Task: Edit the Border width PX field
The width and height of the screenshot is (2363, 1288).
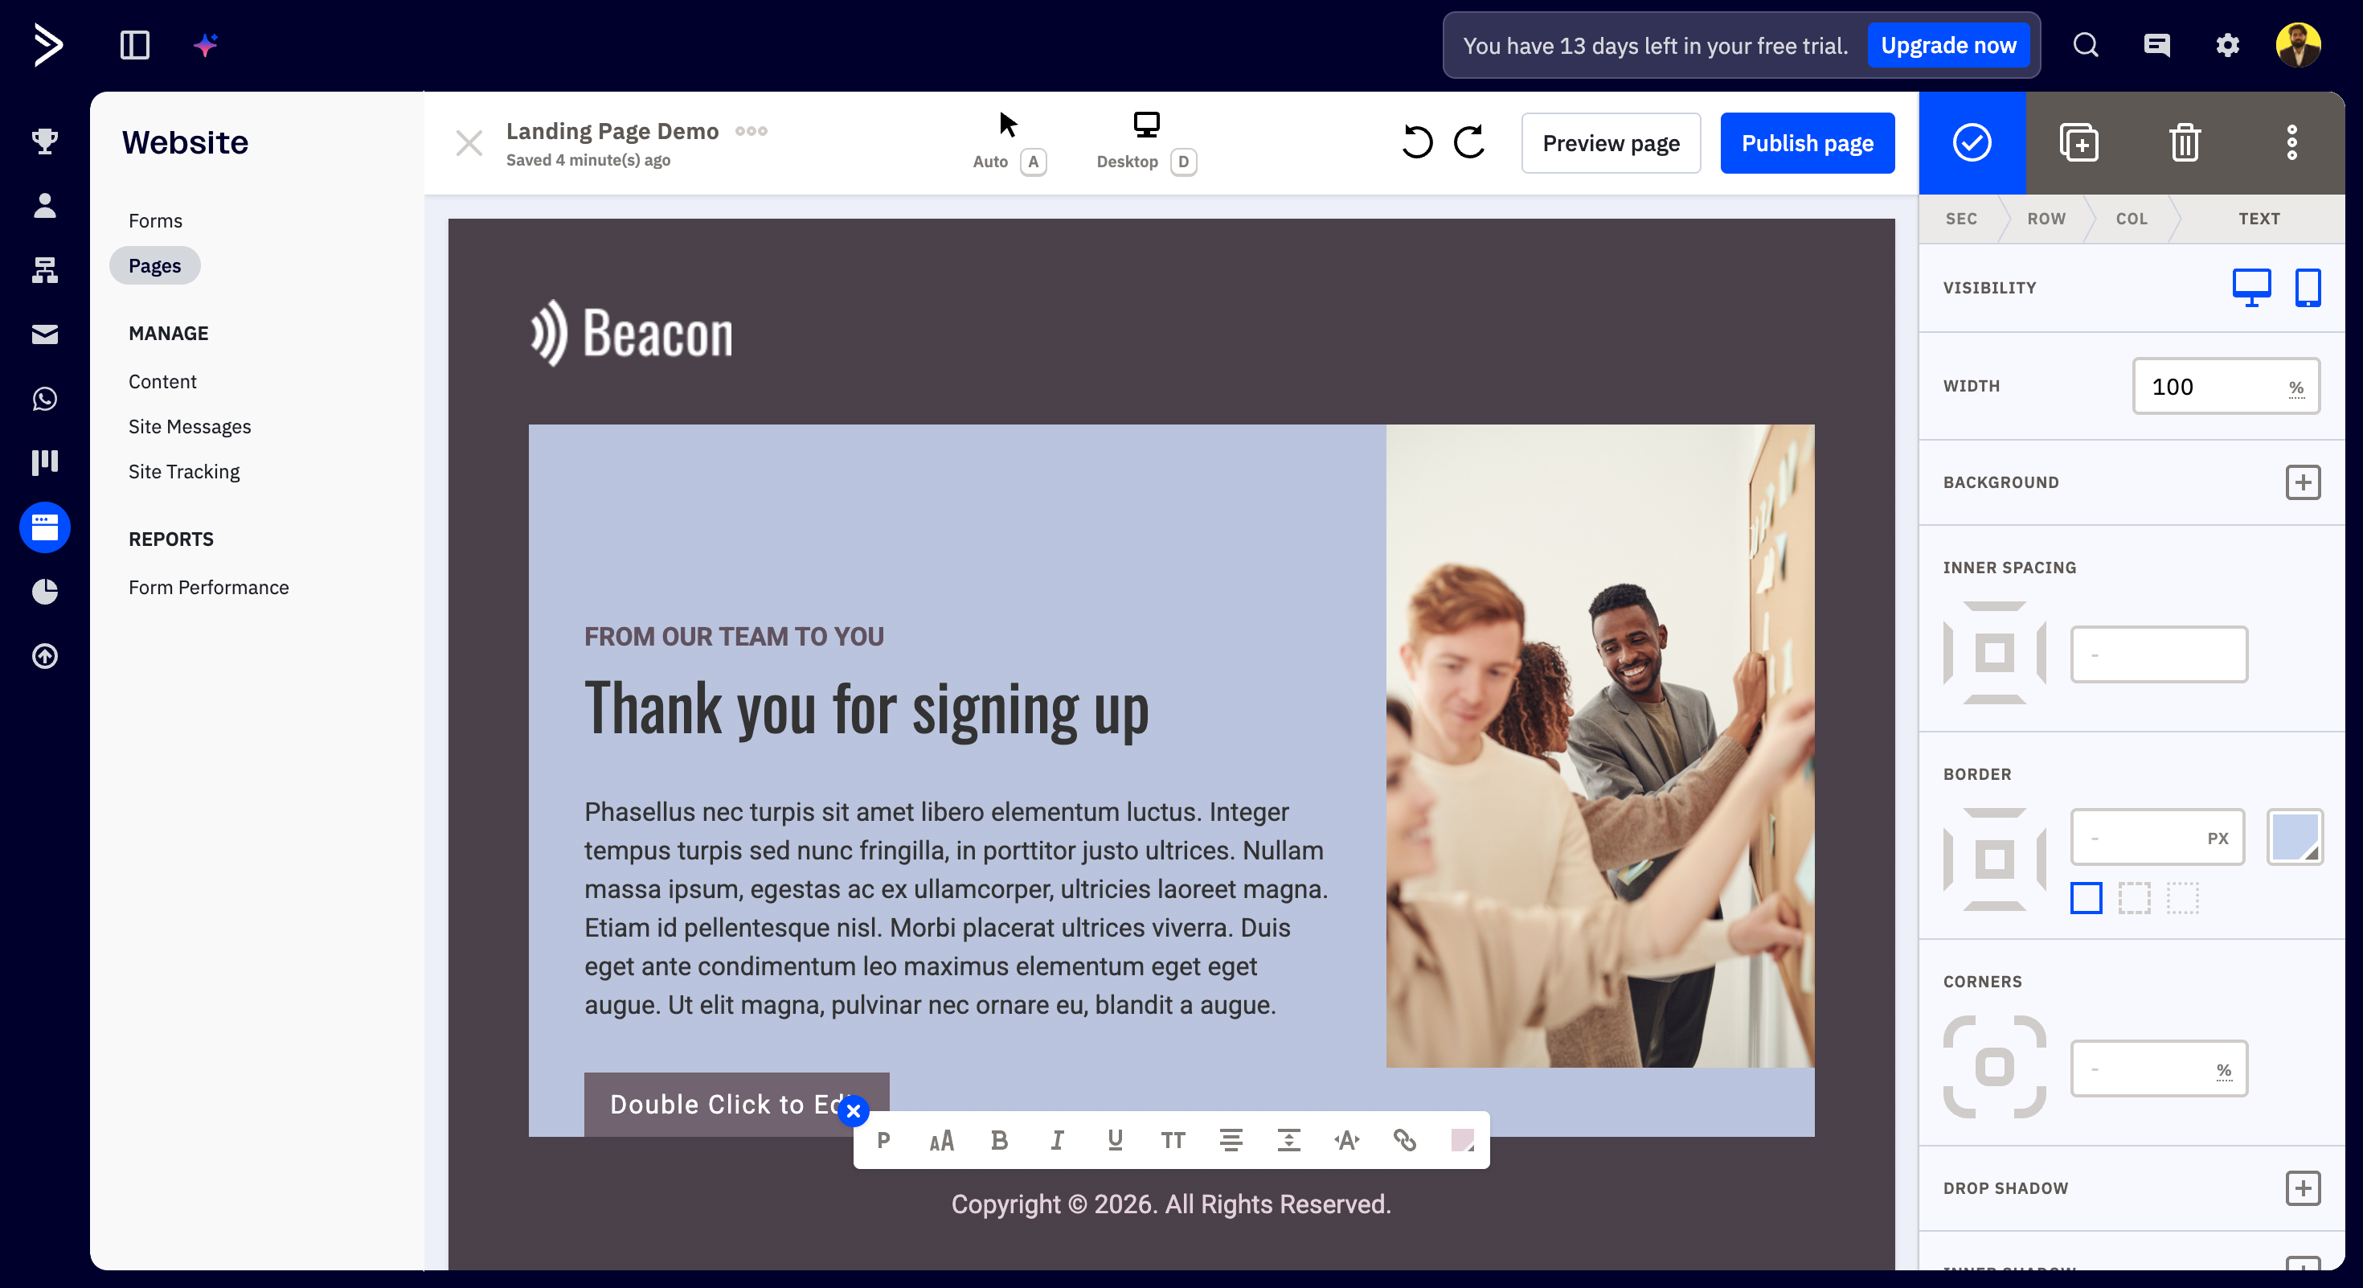Action: point(2157,838)
